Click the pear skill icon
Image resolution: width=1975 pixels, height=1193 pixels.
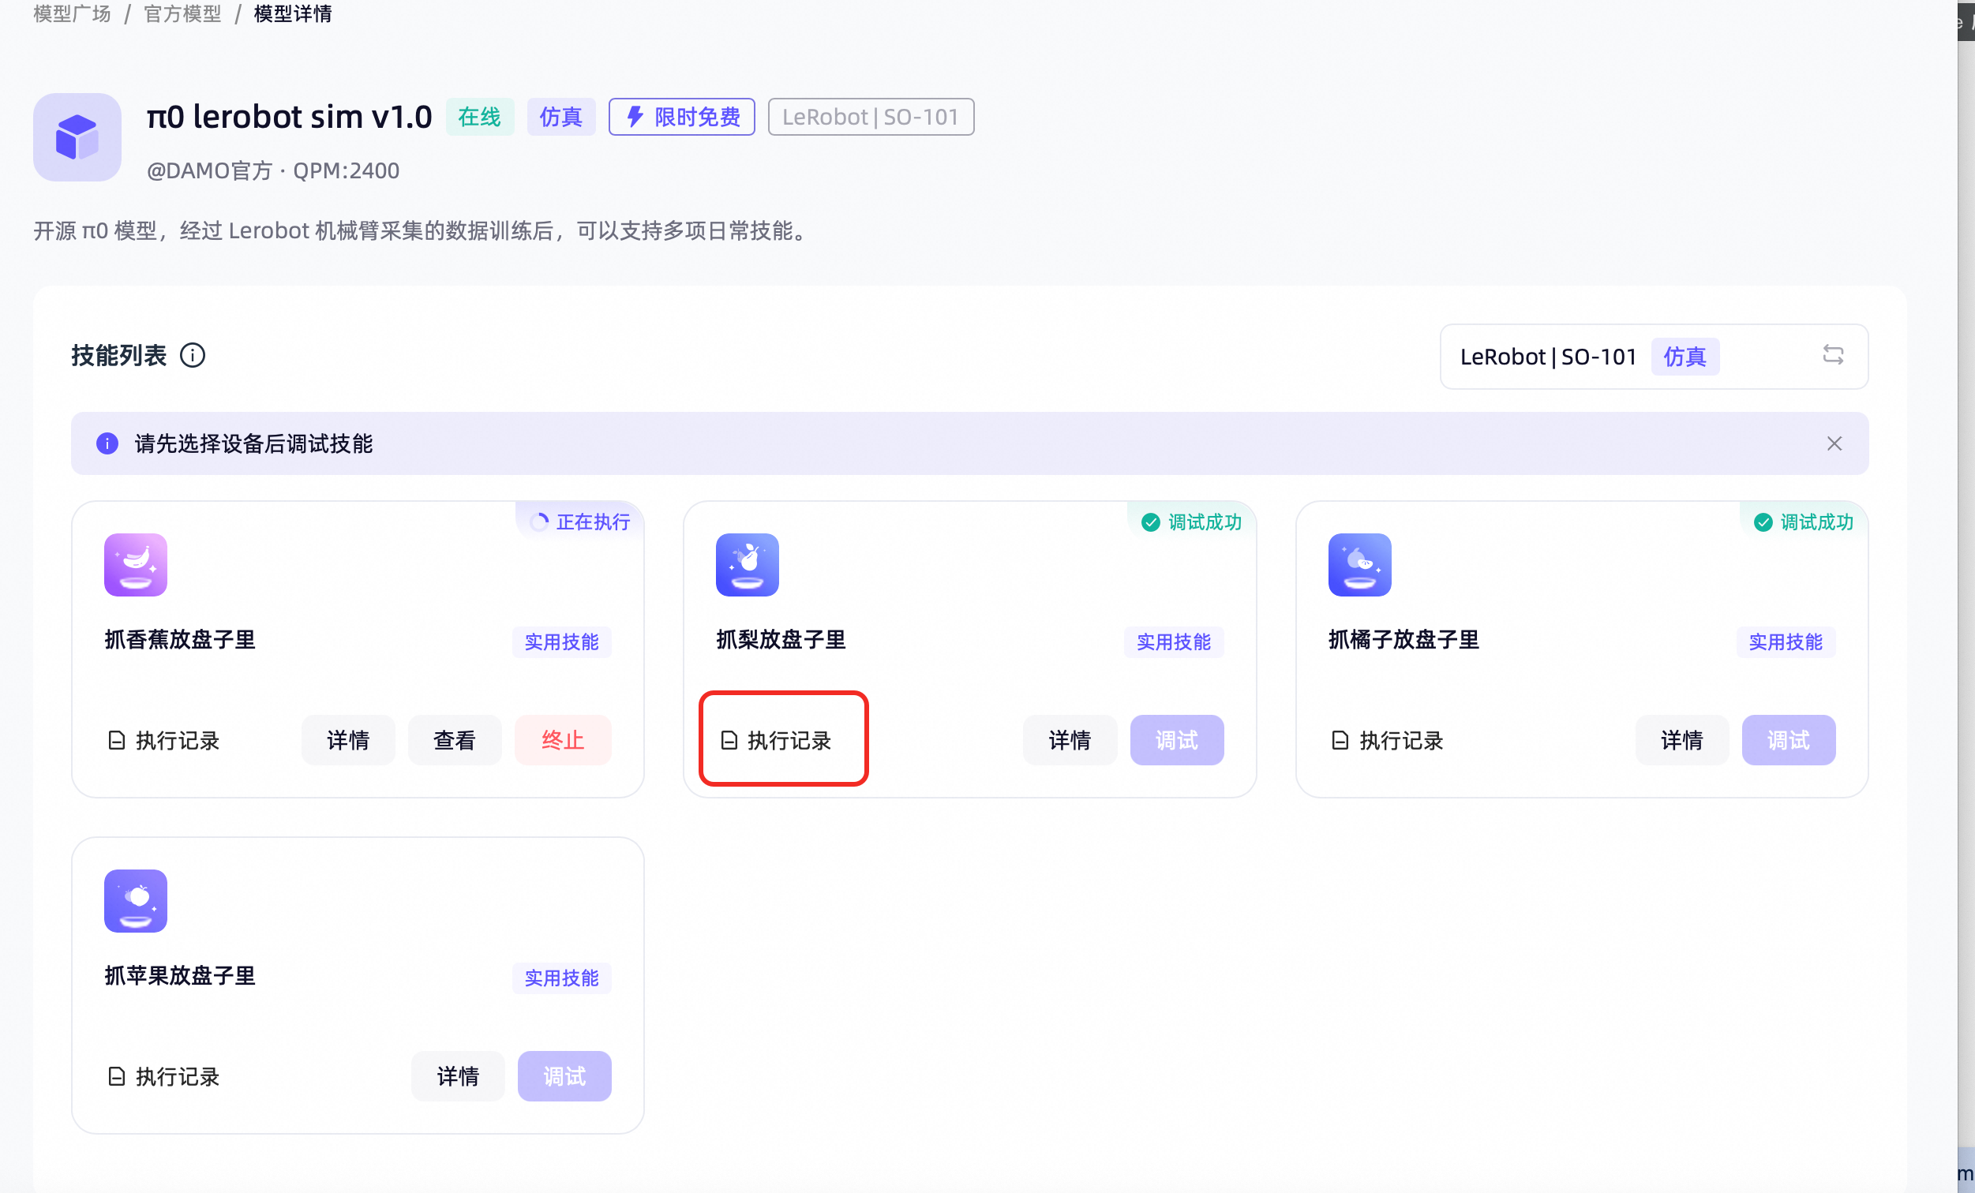click(747, 565)
